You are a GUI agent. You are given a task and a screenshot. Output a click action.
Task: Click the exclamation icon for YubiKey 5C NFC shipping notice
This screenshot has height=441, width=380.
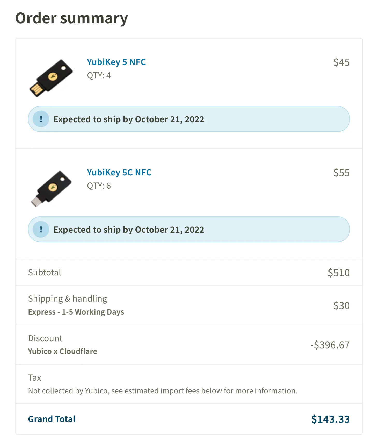41,229
